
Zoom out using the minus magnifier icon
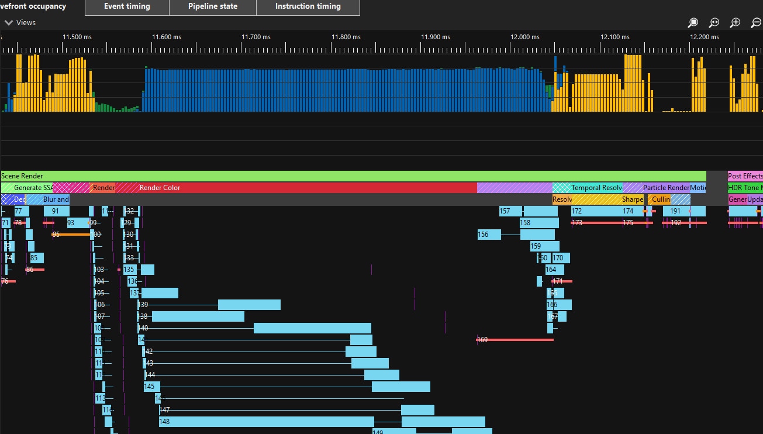click(x=756, y=22)
